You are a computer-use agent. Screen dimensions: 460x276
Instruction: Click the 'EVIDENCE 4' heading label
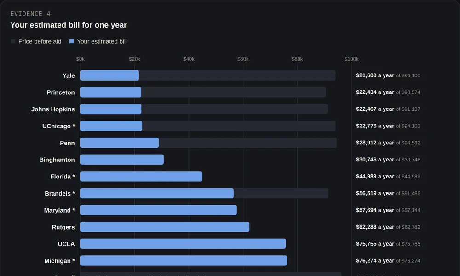30,14
